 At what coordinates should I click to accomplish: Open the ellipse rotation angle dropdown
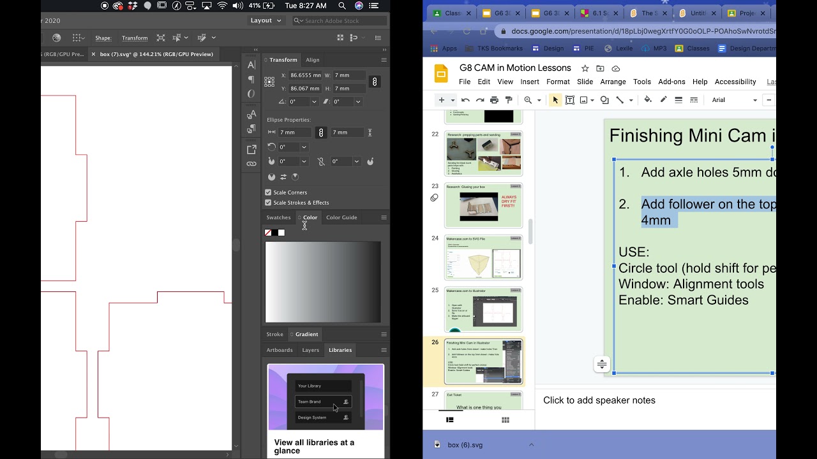(304, 147)
